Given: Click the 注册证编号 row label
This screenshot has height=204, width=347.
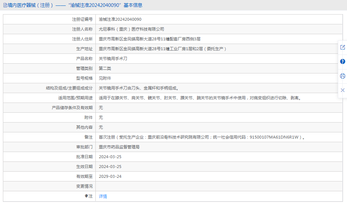Looking at the screenshot, I should coord(82,19).
